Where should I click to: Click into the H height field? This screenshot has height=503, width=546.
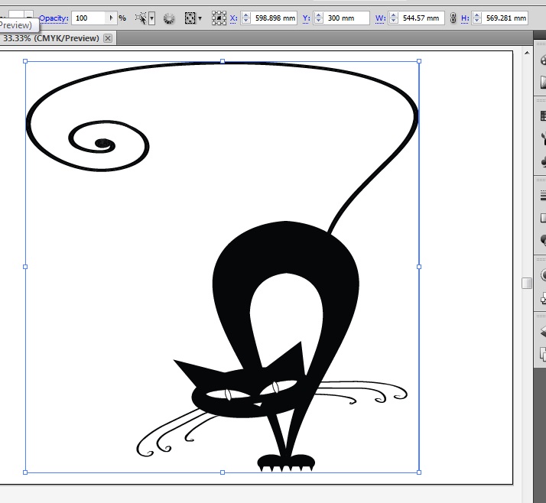[x=505, y=18]
